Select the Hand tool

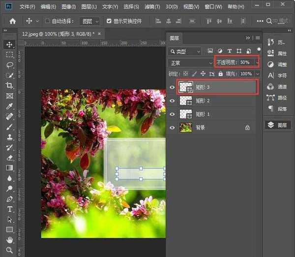pos(9,240)
